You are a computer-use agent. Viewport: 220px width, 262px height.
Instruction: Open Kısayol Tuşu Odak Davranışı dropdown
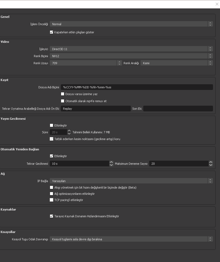[x=131, y=239]
